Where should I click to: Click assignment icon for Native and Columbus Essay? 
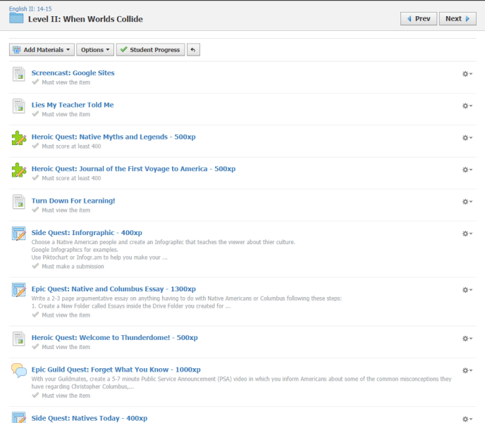tap(18, 289)
